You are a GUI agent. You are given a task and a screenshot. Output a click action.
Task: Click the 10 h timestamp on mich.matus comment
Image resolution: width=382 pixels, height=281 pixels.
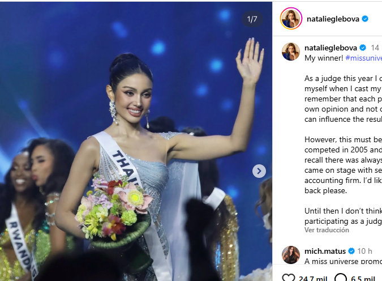click(364, 251)
